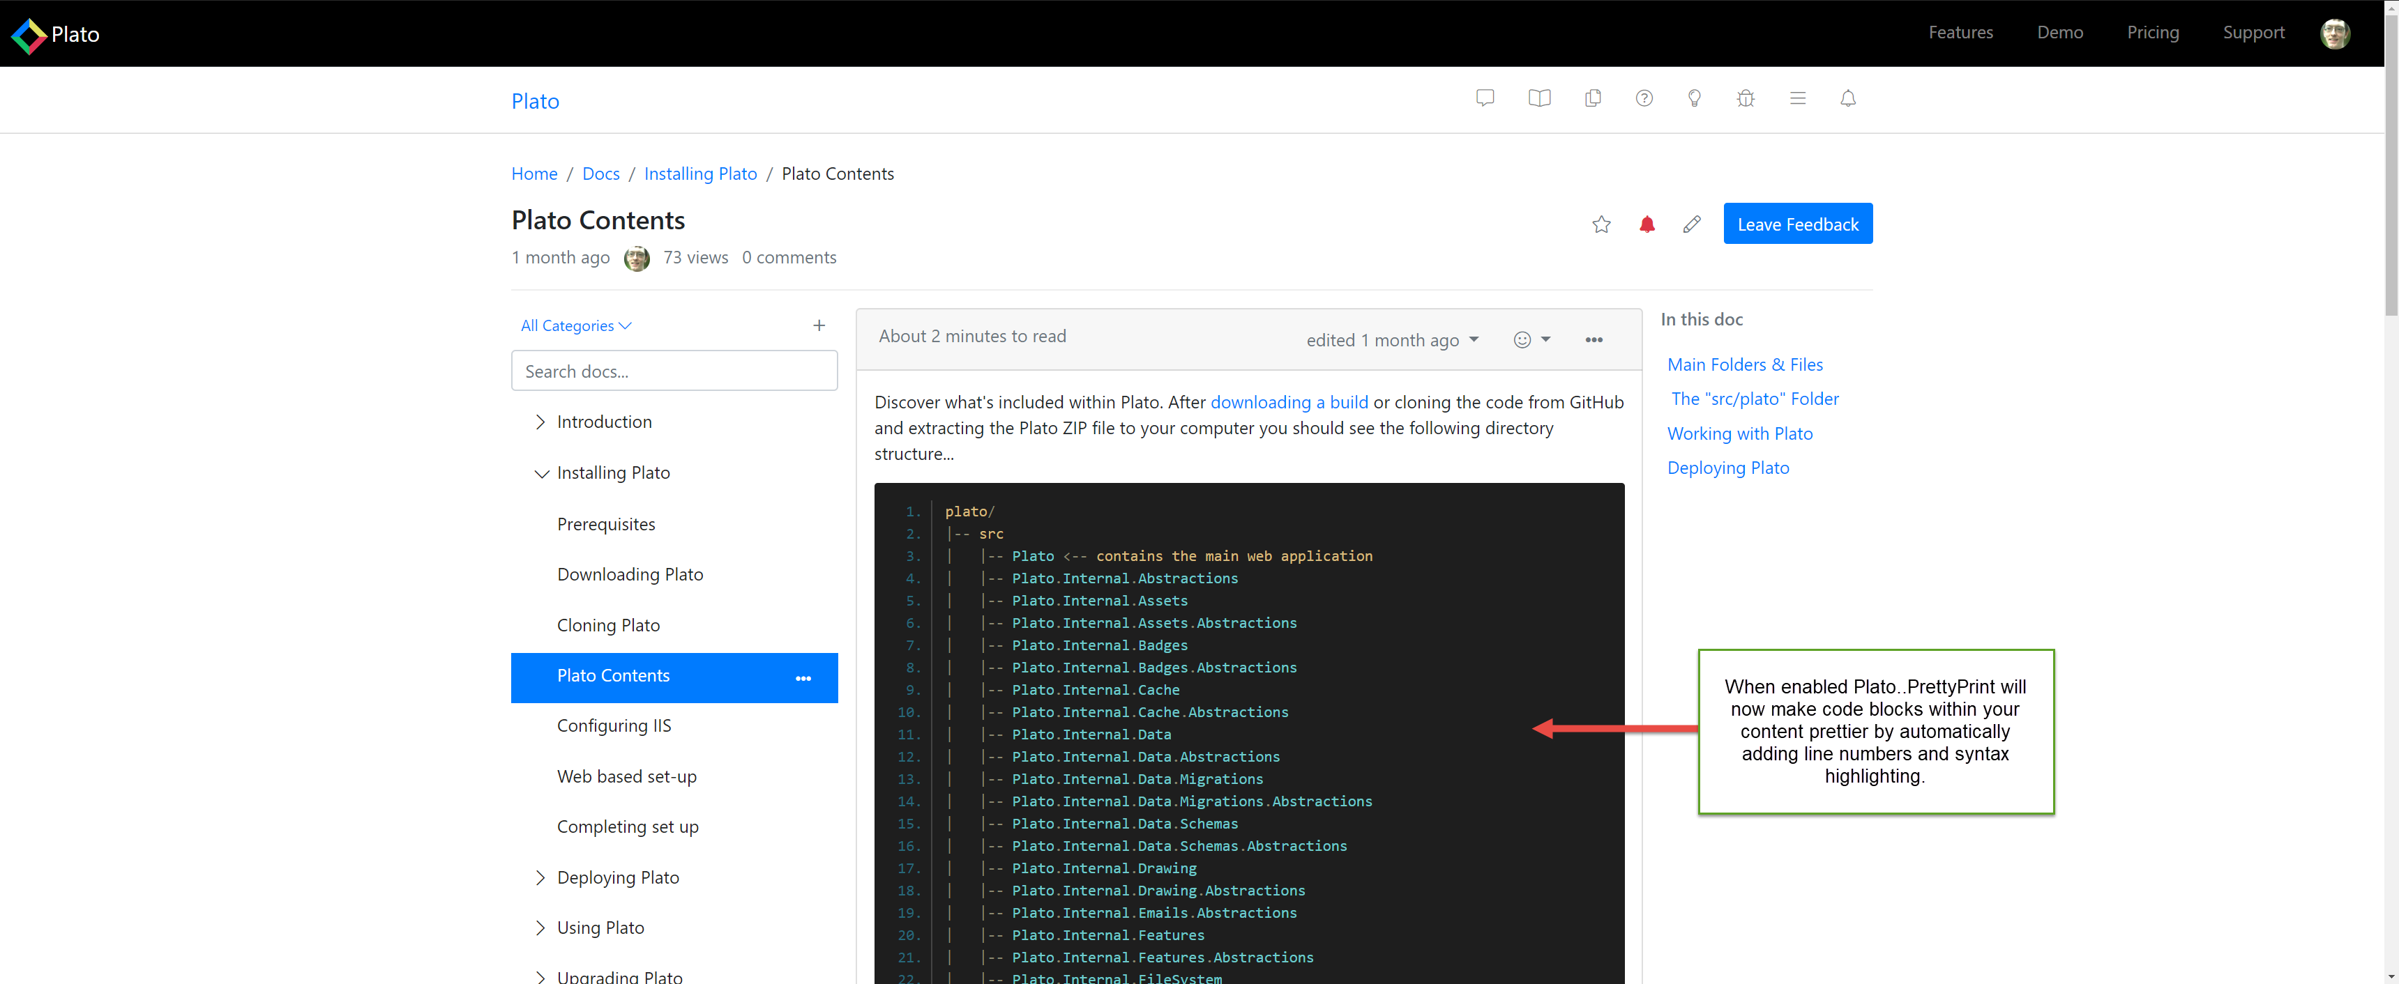2399x984 pixels.
Task: Open the Plato Contents item ellipsis menu
Action: pyautogui.click(x=803, y=678)
